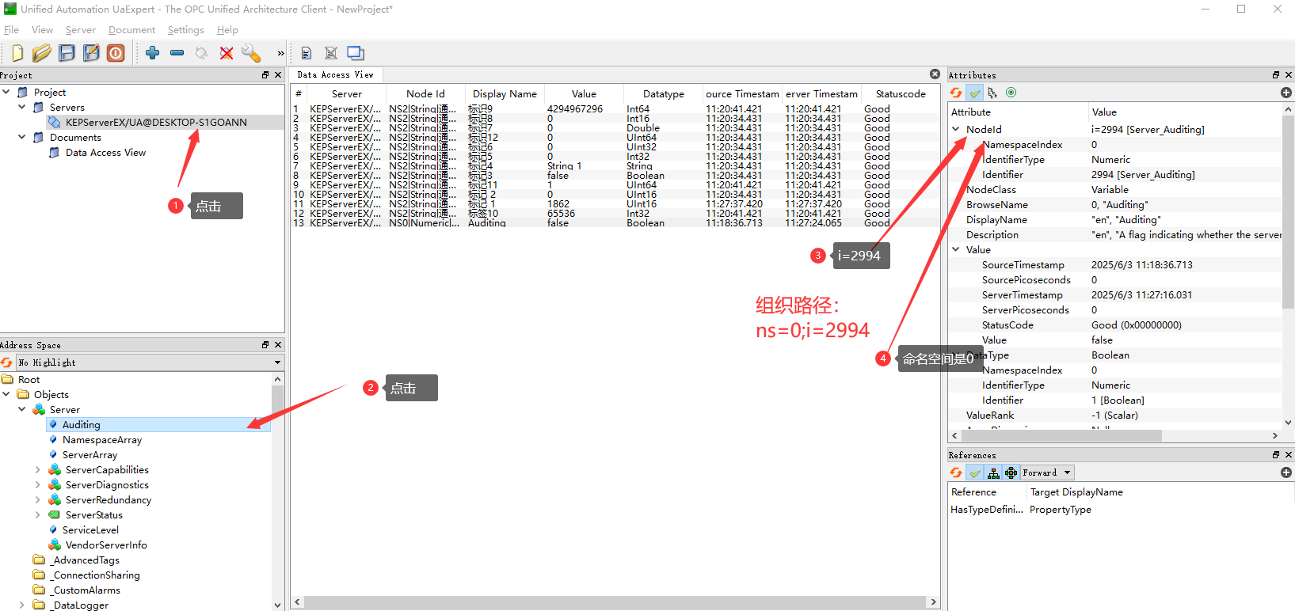Collapse the Servers tree node
1295x611 pixels.
(x=22, y=107)
